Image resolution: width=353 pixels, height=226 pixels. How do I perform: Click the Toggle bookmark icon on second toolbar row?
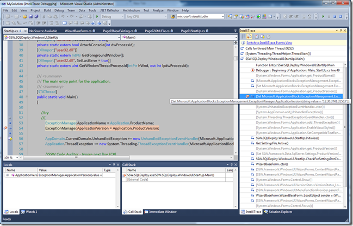click(65, 23)
